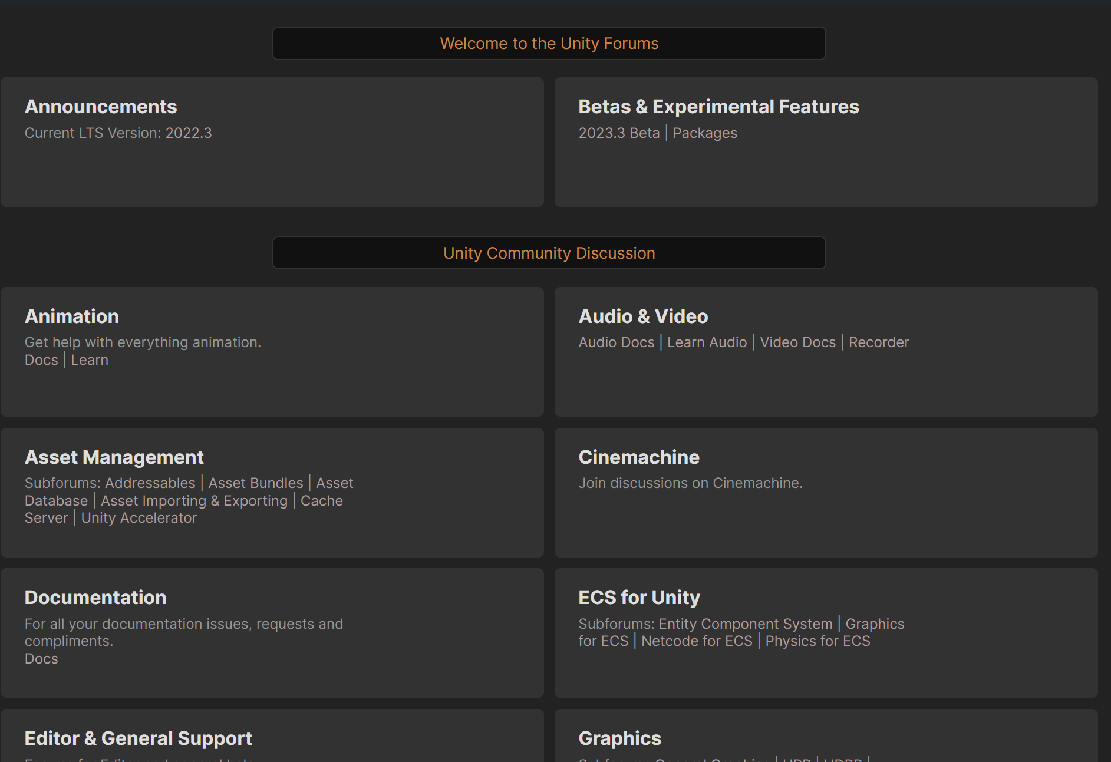1111x762 pixels.
Task: Open the Betas & Experimental Features category
Action: coord(719,107)
